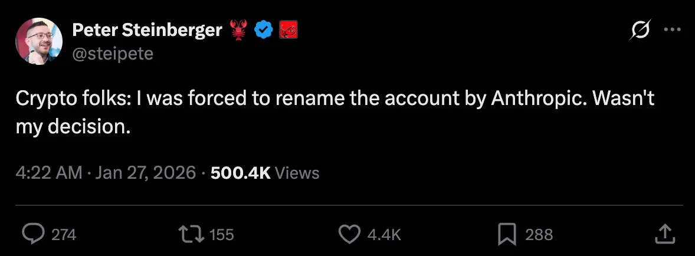Open the red affiliate badge icon
695x256 pixels.
(x=288, y=29)
